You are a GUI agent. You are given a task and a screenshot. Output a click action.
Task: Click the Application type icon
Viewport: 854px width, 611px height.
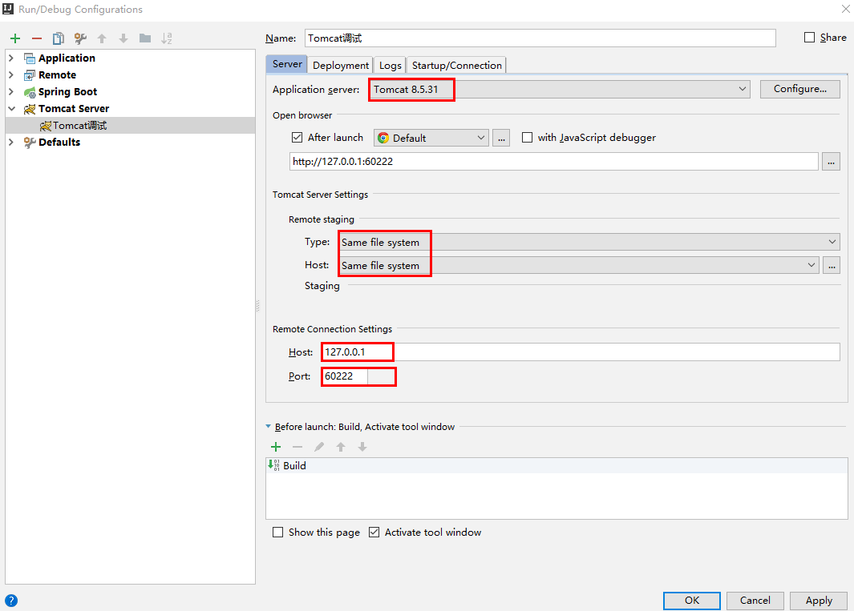point(30,58)
